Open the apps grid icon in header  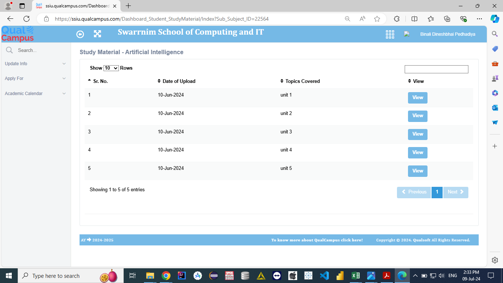pyautogui.click(x=390, y=34)
